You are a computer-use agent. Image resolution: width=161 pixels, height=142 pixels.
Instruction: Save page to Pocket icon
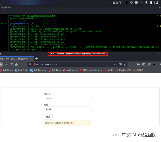(x=121, y=64)
